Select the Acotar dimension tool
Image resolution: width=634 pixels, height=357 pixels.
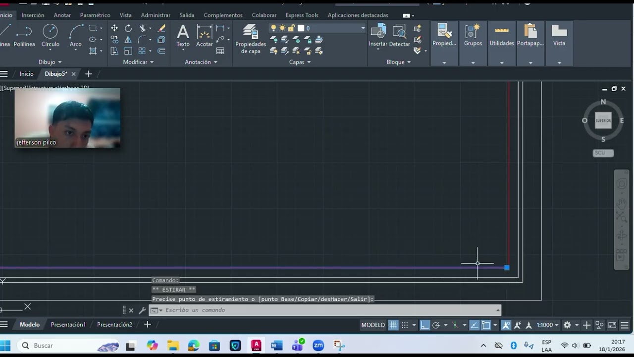coord(205,36)
